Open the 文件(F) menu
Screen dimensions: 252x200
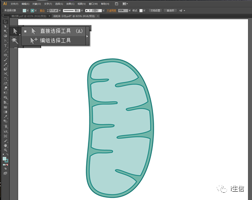14,4
